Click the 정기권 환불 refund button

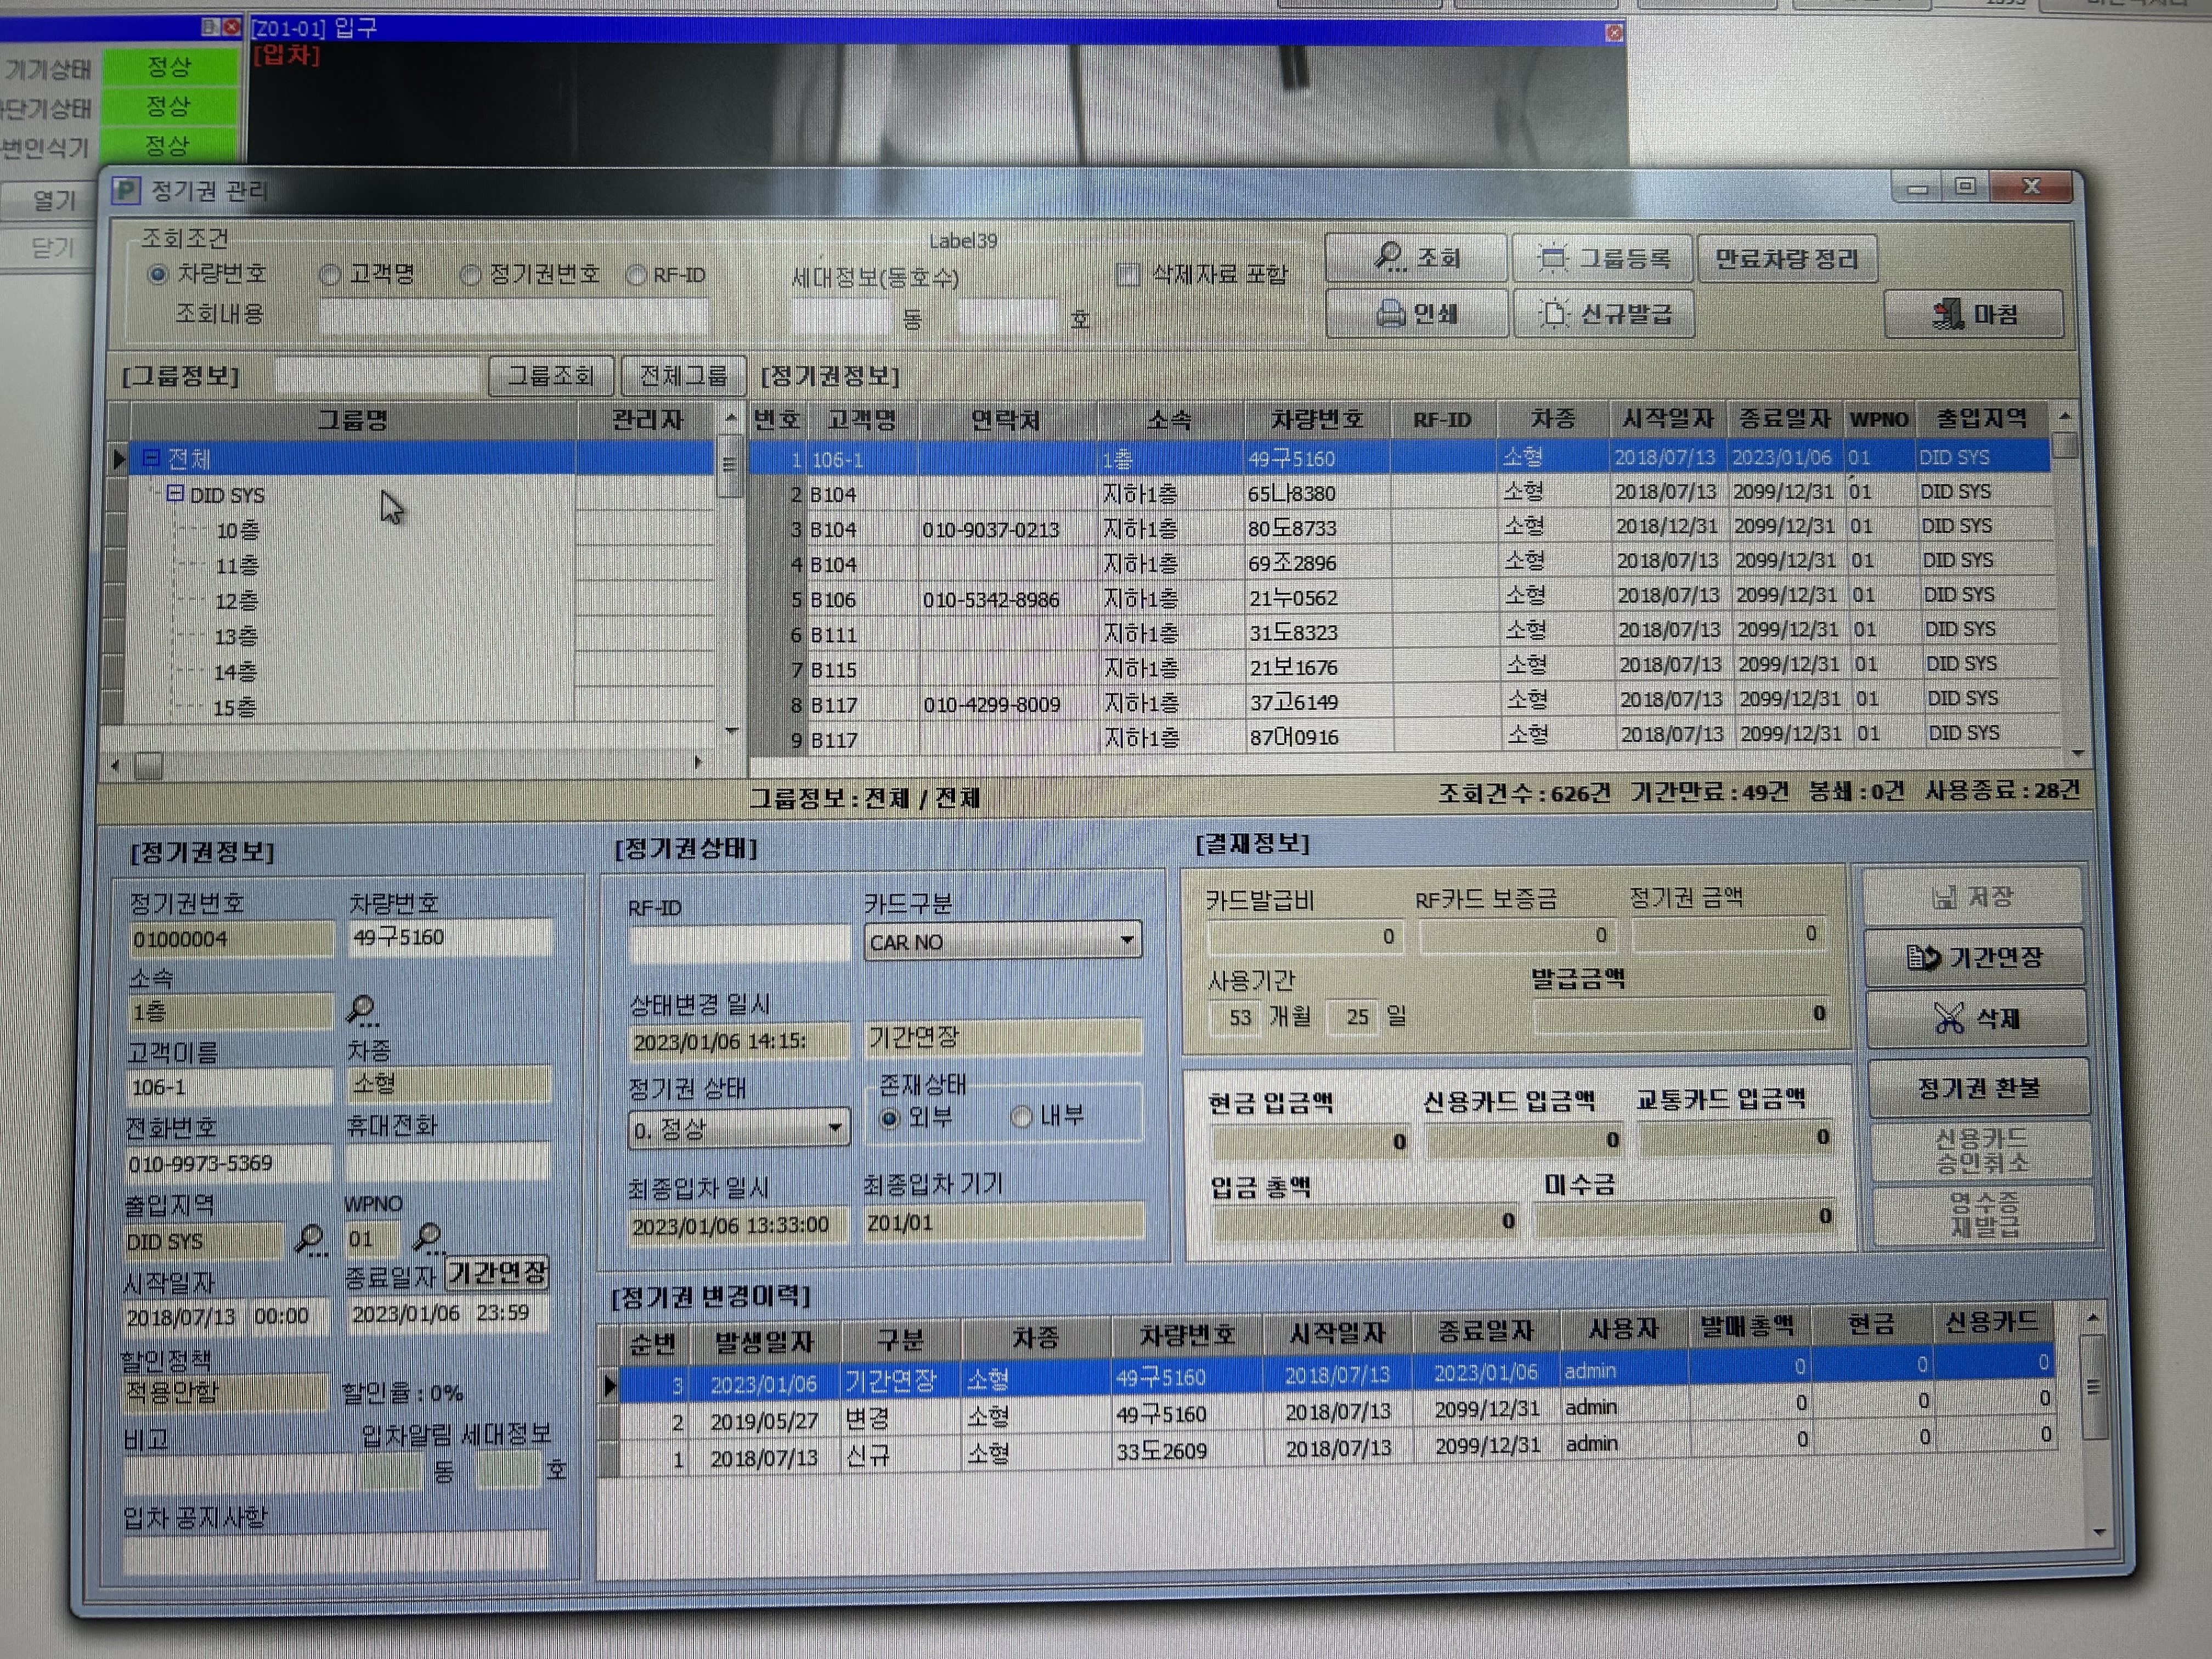[1978, 1088]
